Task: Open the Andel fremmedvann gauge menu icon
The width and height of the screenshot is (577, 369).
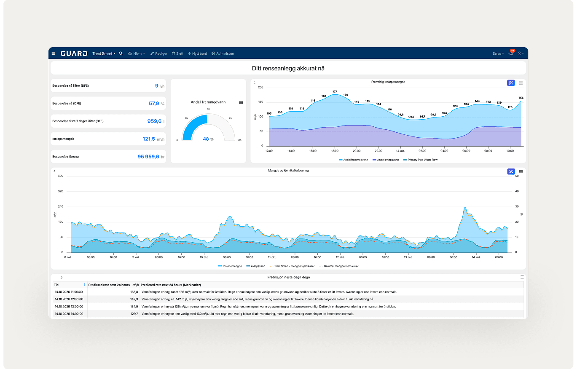Action: [241, 102]
